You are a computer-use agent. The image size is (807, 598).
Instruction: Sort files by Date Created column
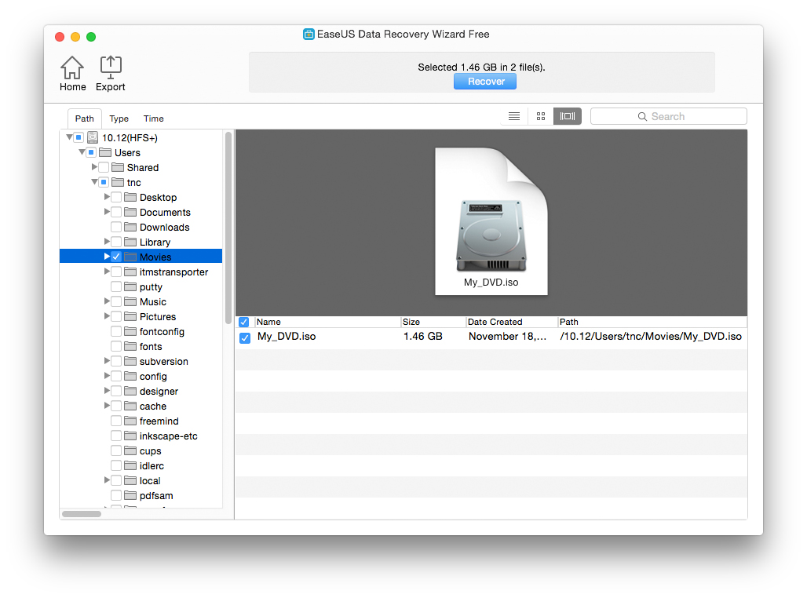pyautogui.click(x=512, y=323)
